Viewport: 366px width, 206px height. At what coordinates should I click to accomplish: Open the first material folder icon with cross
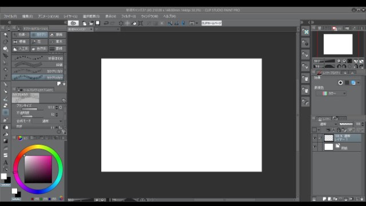point(305,31)
